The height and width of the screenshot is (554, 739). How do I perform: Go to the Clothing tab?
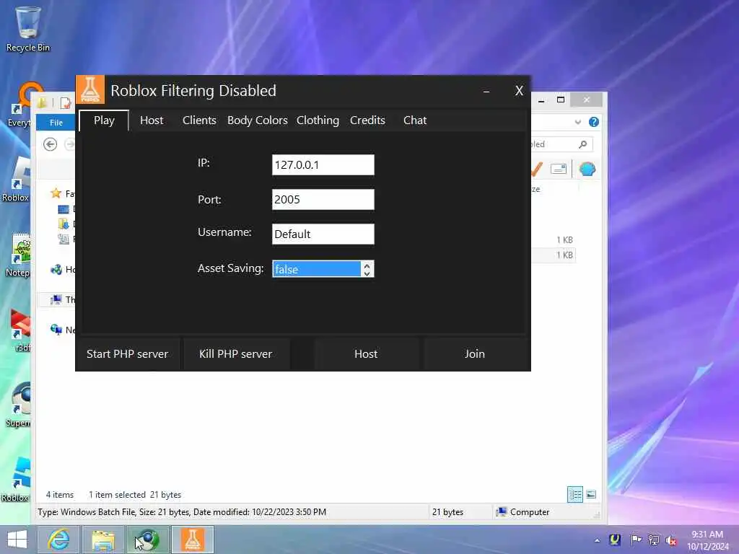(x=318, y=120)
